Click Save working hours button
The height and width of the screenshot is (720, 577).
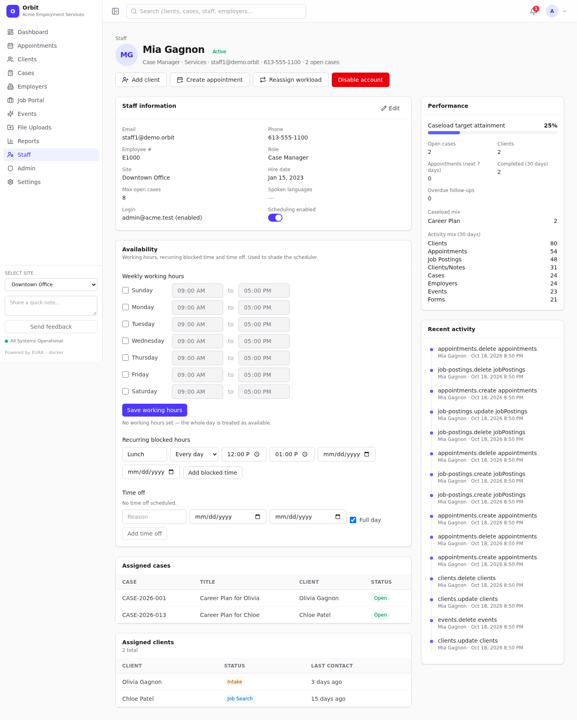coord(155,410)
